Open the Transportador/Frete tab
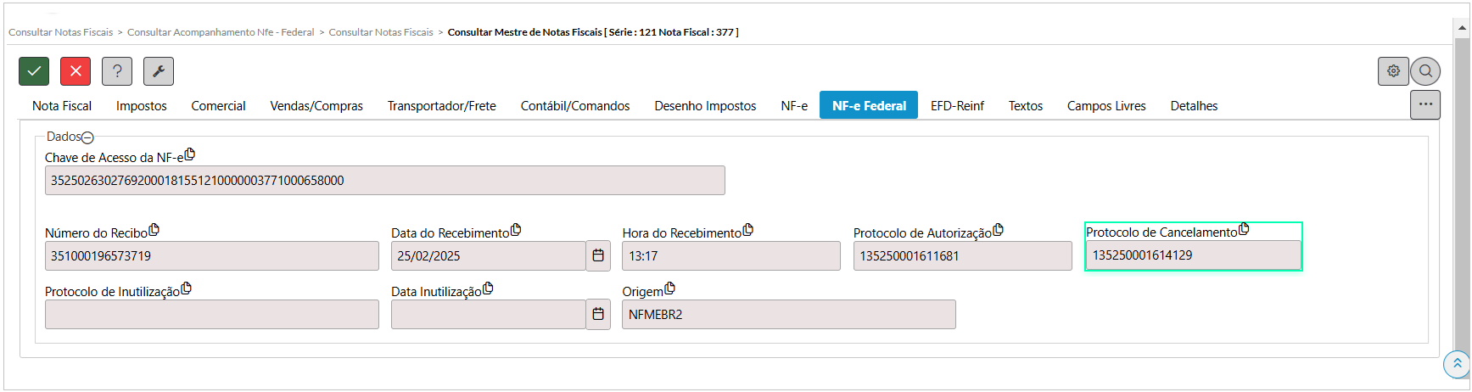 click(441, 106)
